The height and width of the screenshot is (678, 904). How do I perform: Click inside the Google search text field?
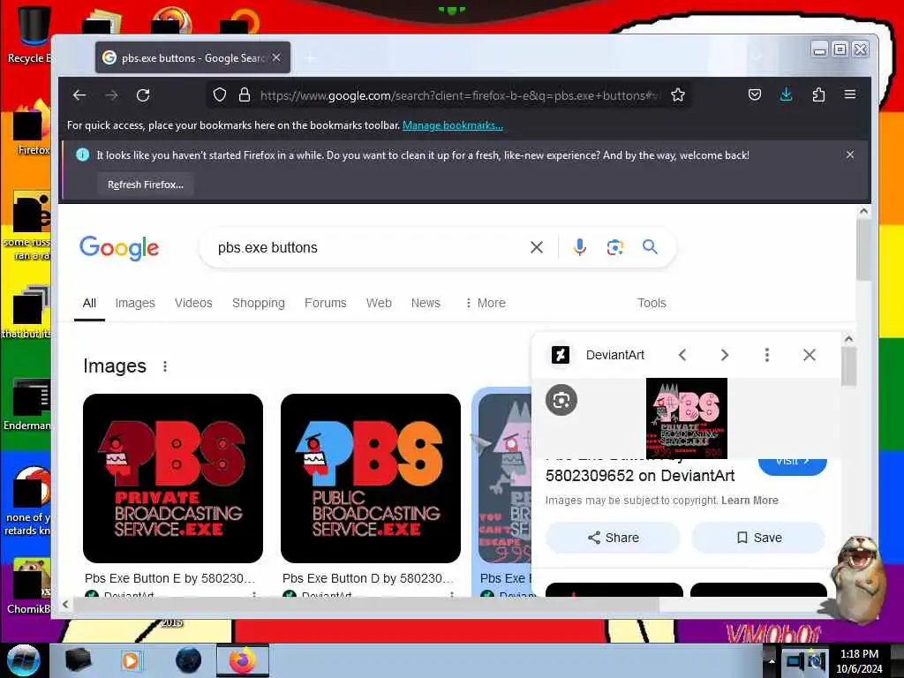pos(369,247)
